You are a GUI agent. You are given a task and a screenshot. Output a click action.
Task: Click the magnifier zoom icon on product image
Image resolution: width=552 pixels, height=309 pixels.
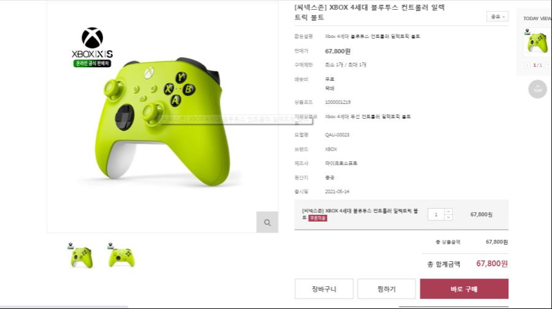[x=267, y=222]
